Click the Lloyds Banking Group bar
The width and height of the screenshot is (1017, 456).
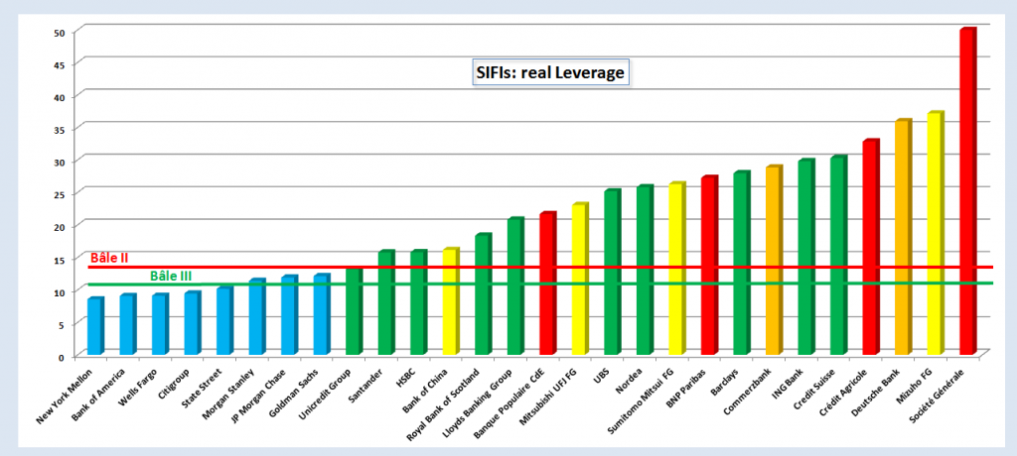516,285
